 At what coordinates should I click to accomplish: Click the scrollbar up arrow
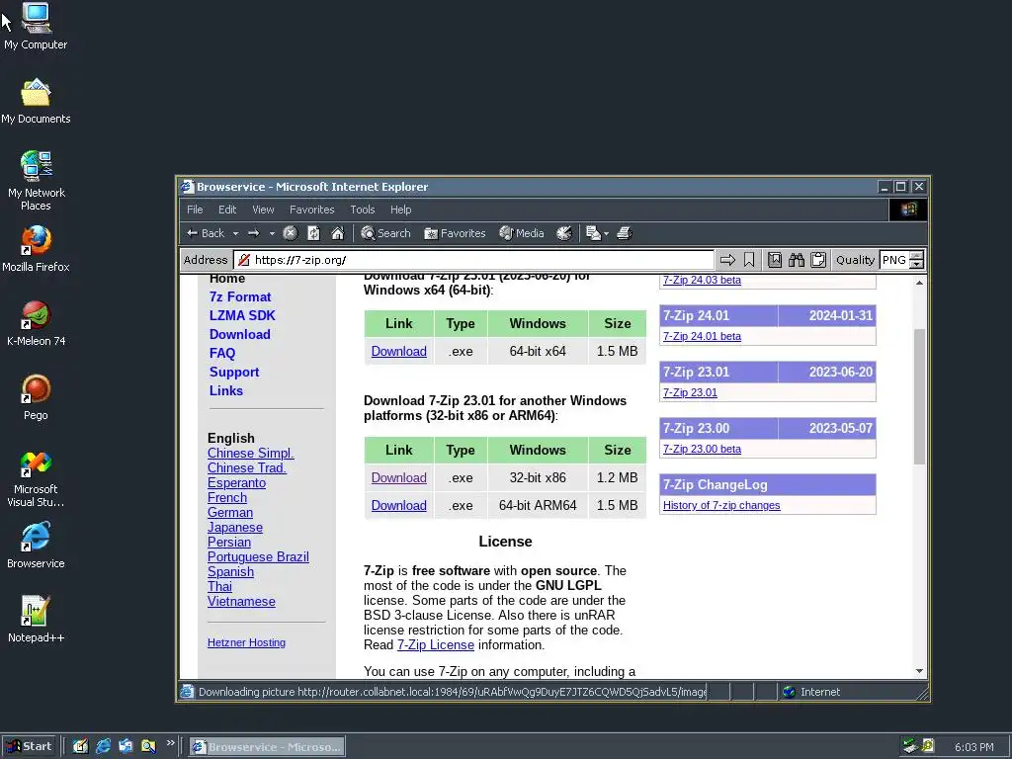(919, 283)
